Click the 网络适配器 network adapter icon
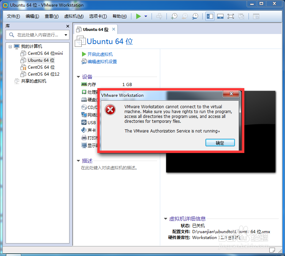Viewport: 285px width, 256px height. click(x=84, y=115)
